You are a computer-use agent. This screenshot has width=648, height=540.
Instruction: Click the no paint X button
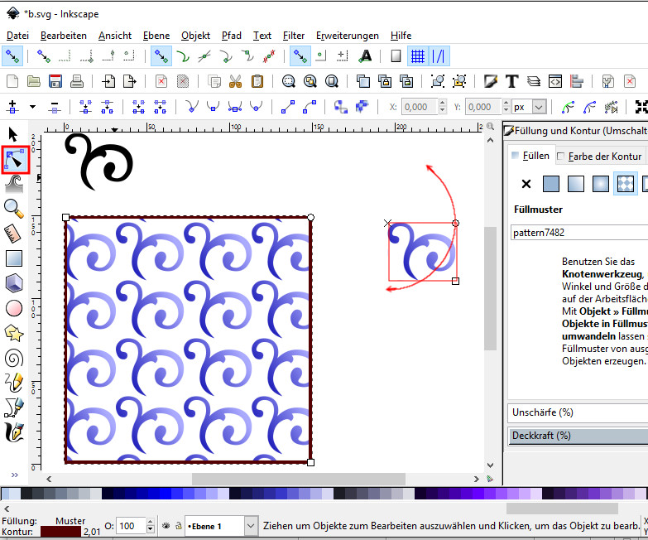526,184
